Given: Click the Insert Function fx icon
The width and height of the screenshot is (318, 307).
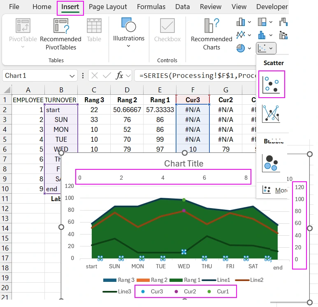Looking at the screenshot, I should pyautogui.click(x=120, y=75).
